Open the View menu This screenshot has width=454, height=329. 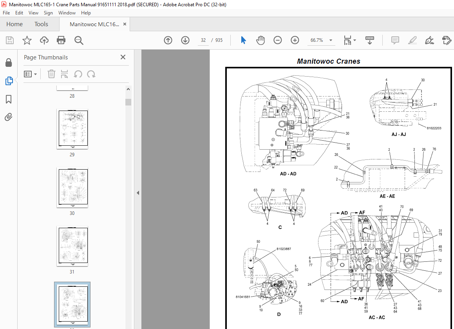[x=33, y=13]
